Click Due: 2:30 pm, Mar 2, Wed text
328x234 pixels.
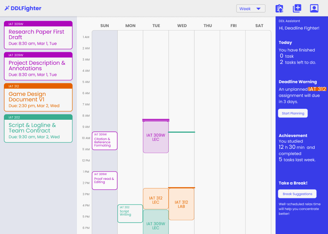pyautogui.click(x=34, y=106)
